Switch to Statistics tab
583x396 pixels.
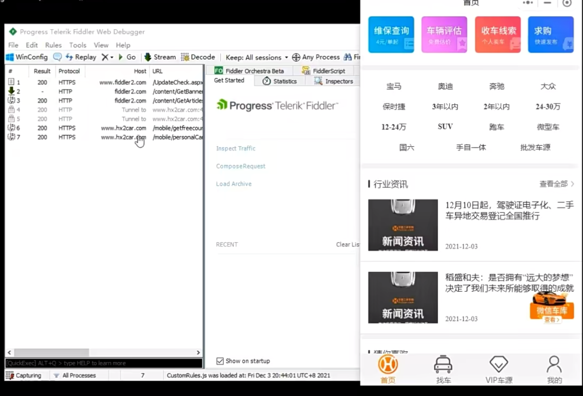(280, 81)
